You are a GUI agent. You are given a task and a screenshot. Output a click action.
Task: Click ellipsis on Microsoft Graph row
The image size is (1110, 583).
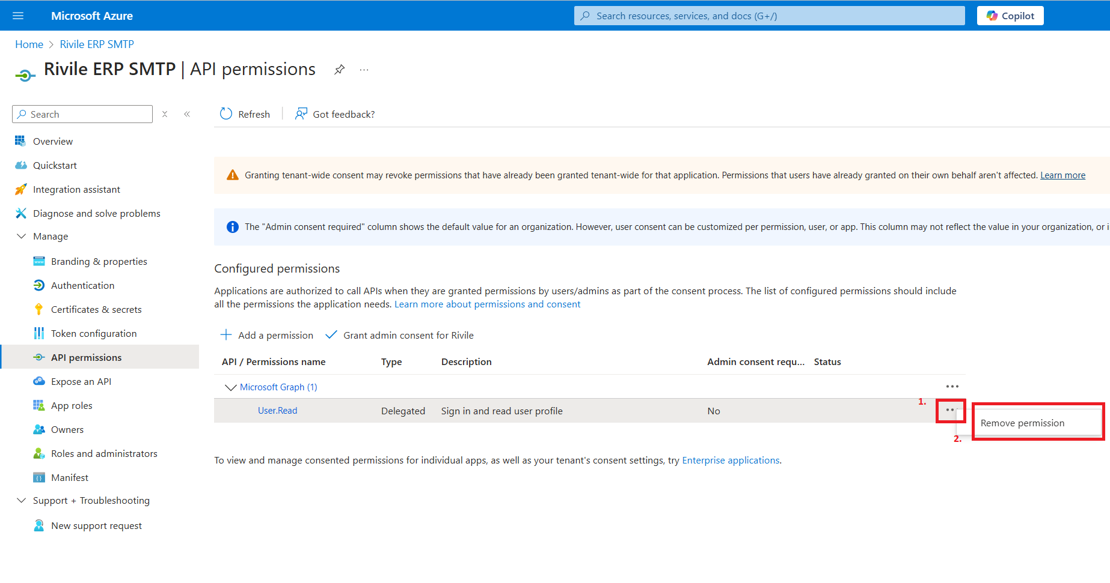coord(952,387)
